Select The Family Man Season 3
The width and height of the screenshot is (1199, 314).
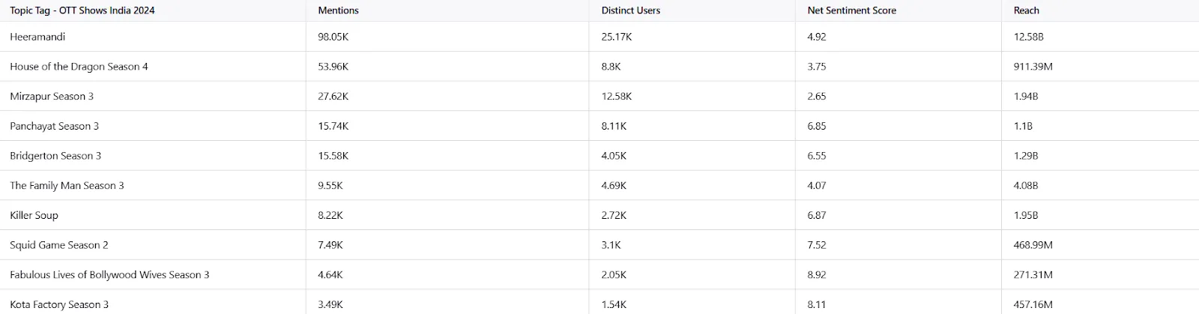click(x=67, y=186)
